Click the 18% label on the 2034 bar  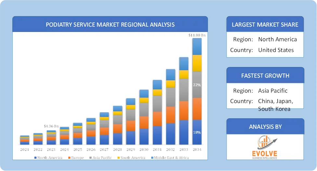[197, 133]
